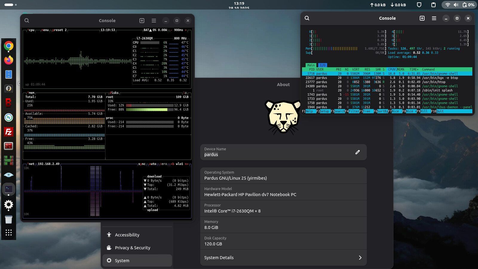
Task: Open the clock and calendar dropdown
Action: [x=239, y=5]
